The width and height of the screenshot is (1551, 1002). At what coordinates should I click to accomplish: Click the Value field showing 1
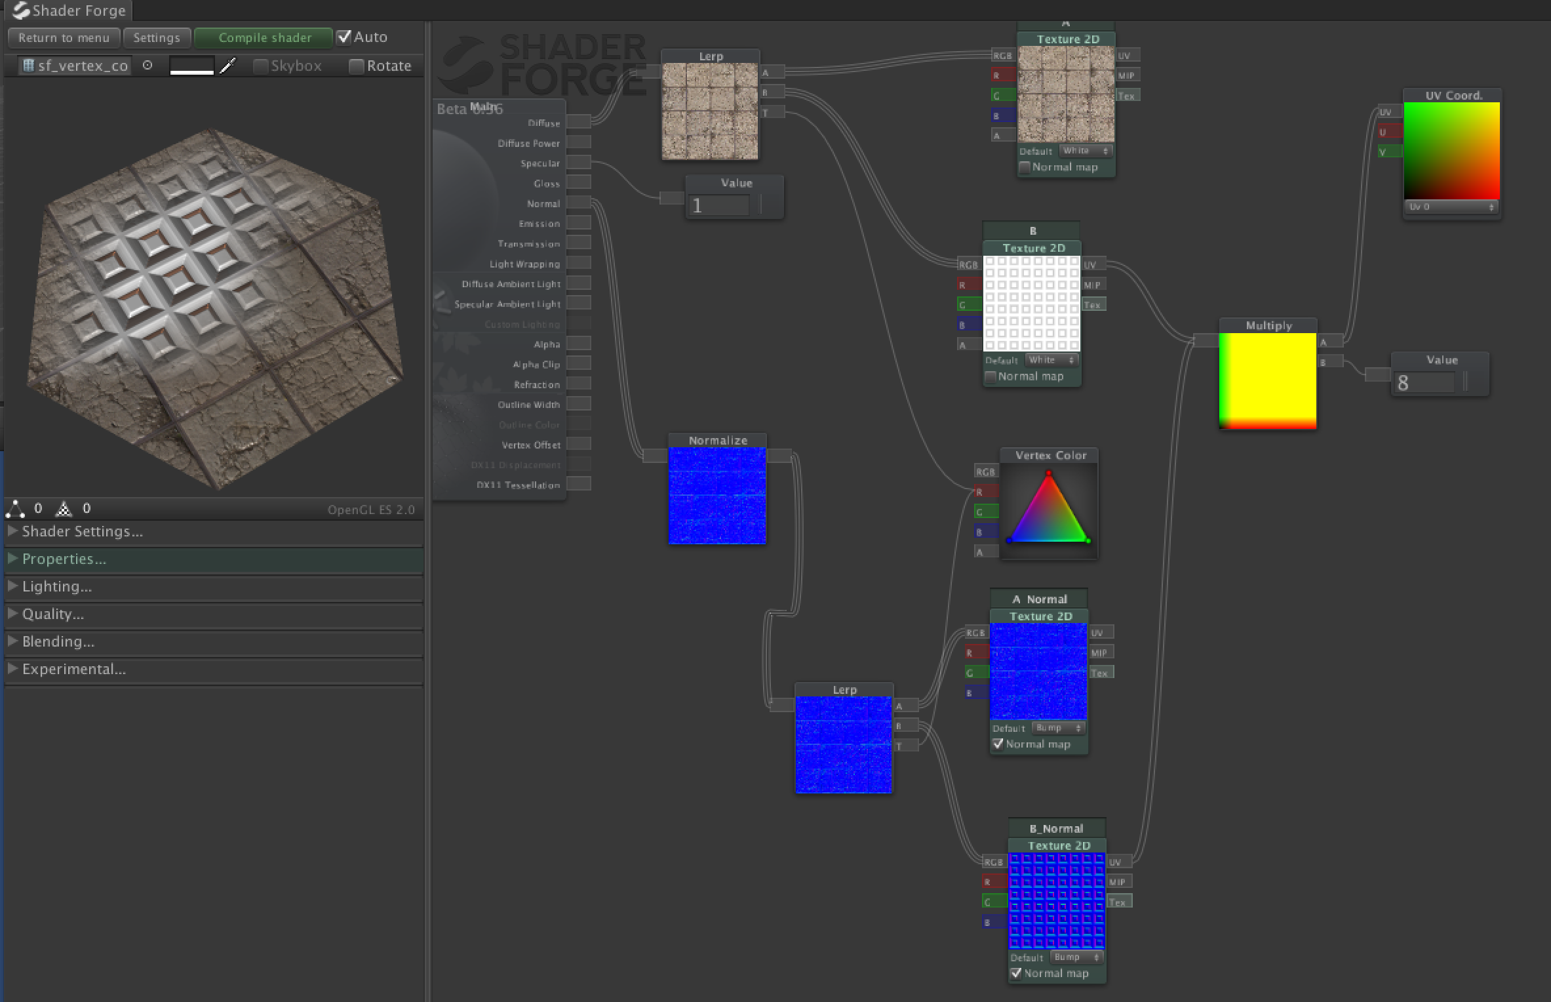click(718, 206)
